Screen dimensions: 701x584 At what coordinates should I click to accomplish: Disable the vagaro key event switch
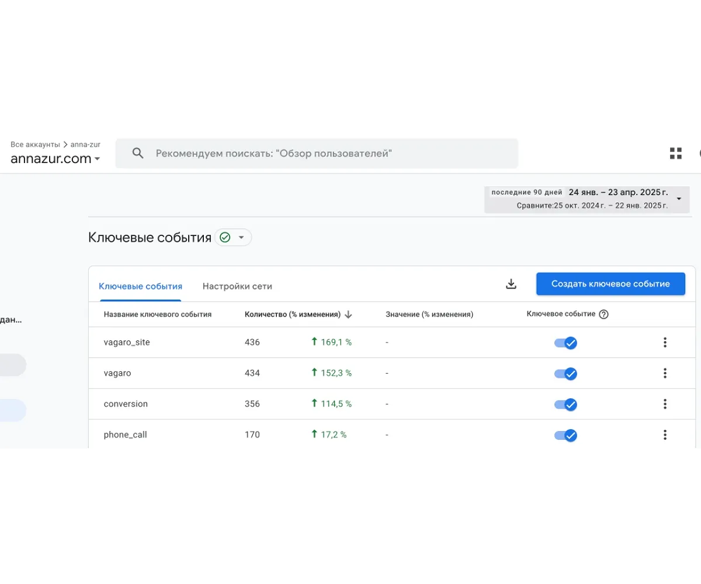565,373
